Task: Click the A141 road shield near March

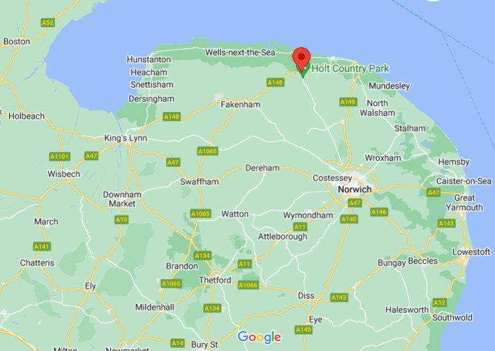Action: [42, 246]
